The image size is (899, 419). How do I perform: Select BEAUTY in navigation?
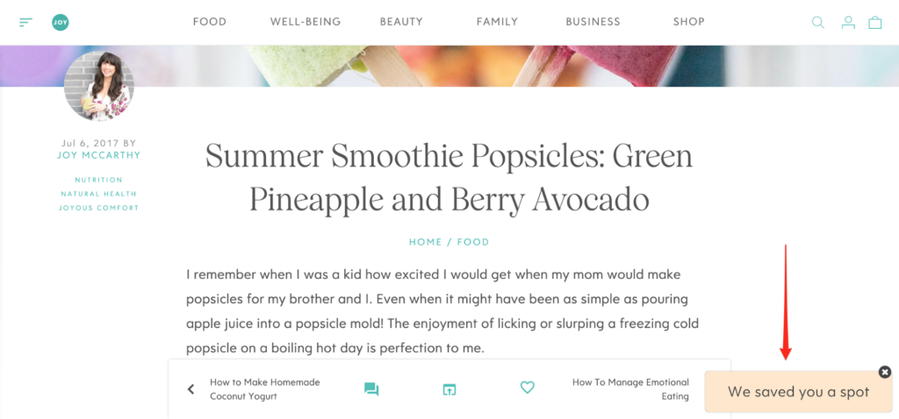401,22
